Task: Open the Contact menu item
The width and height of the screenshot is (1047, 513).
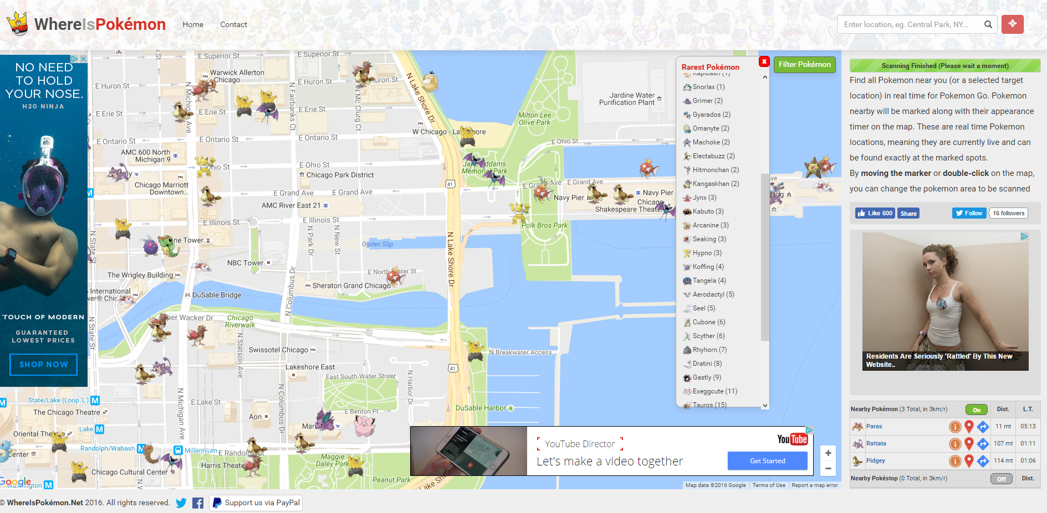Action: 233,24
